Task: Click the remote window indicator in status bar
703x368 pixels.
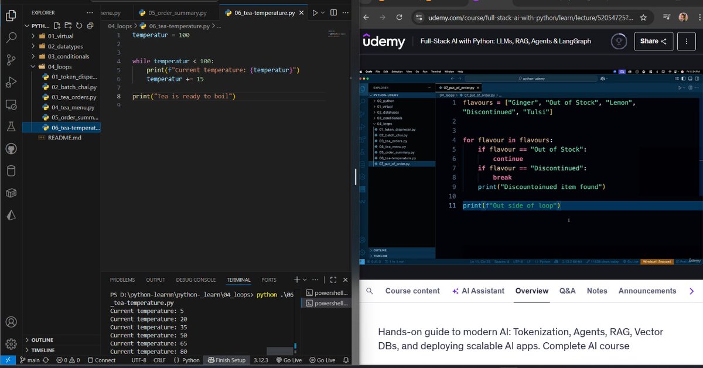Action: click(8, 360)
